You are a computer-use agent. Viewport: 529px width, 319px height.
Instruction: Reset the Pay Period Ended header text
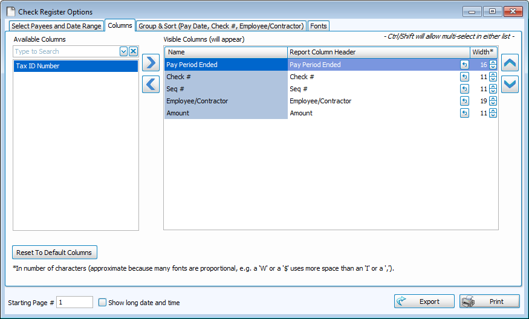(464, 65)
